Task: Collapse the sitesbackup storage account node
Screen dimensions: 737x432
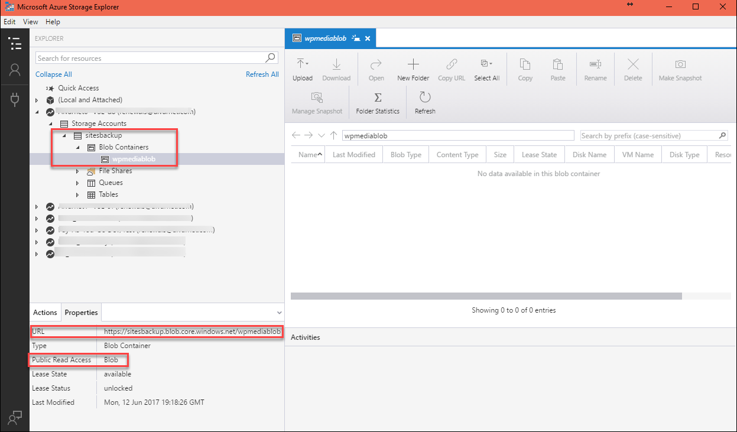Action: pyautogui.click(x=64, y=135)
